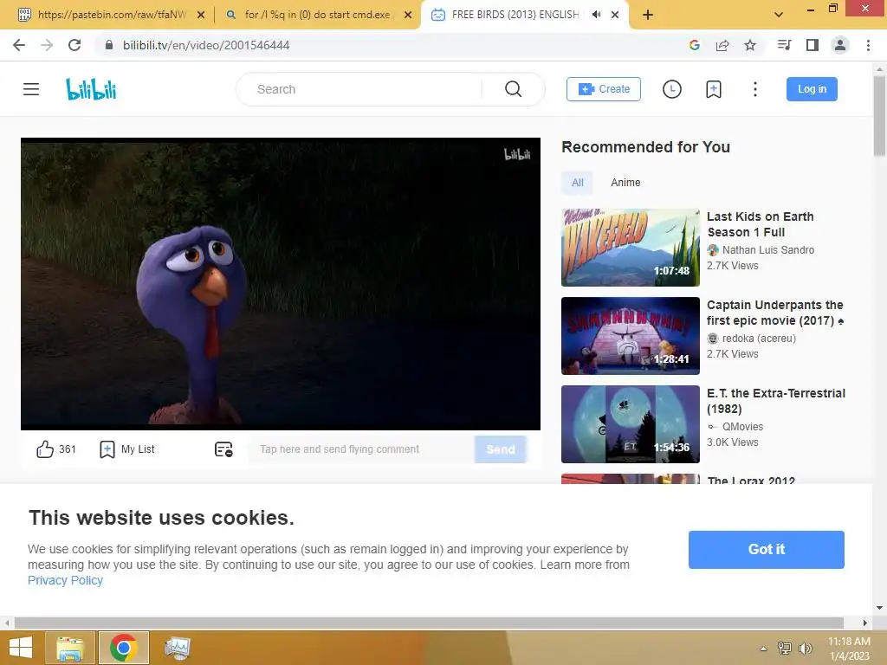Open watch history clock icon
The width and height of the screenshot is (887, 665).
(671, 89)
